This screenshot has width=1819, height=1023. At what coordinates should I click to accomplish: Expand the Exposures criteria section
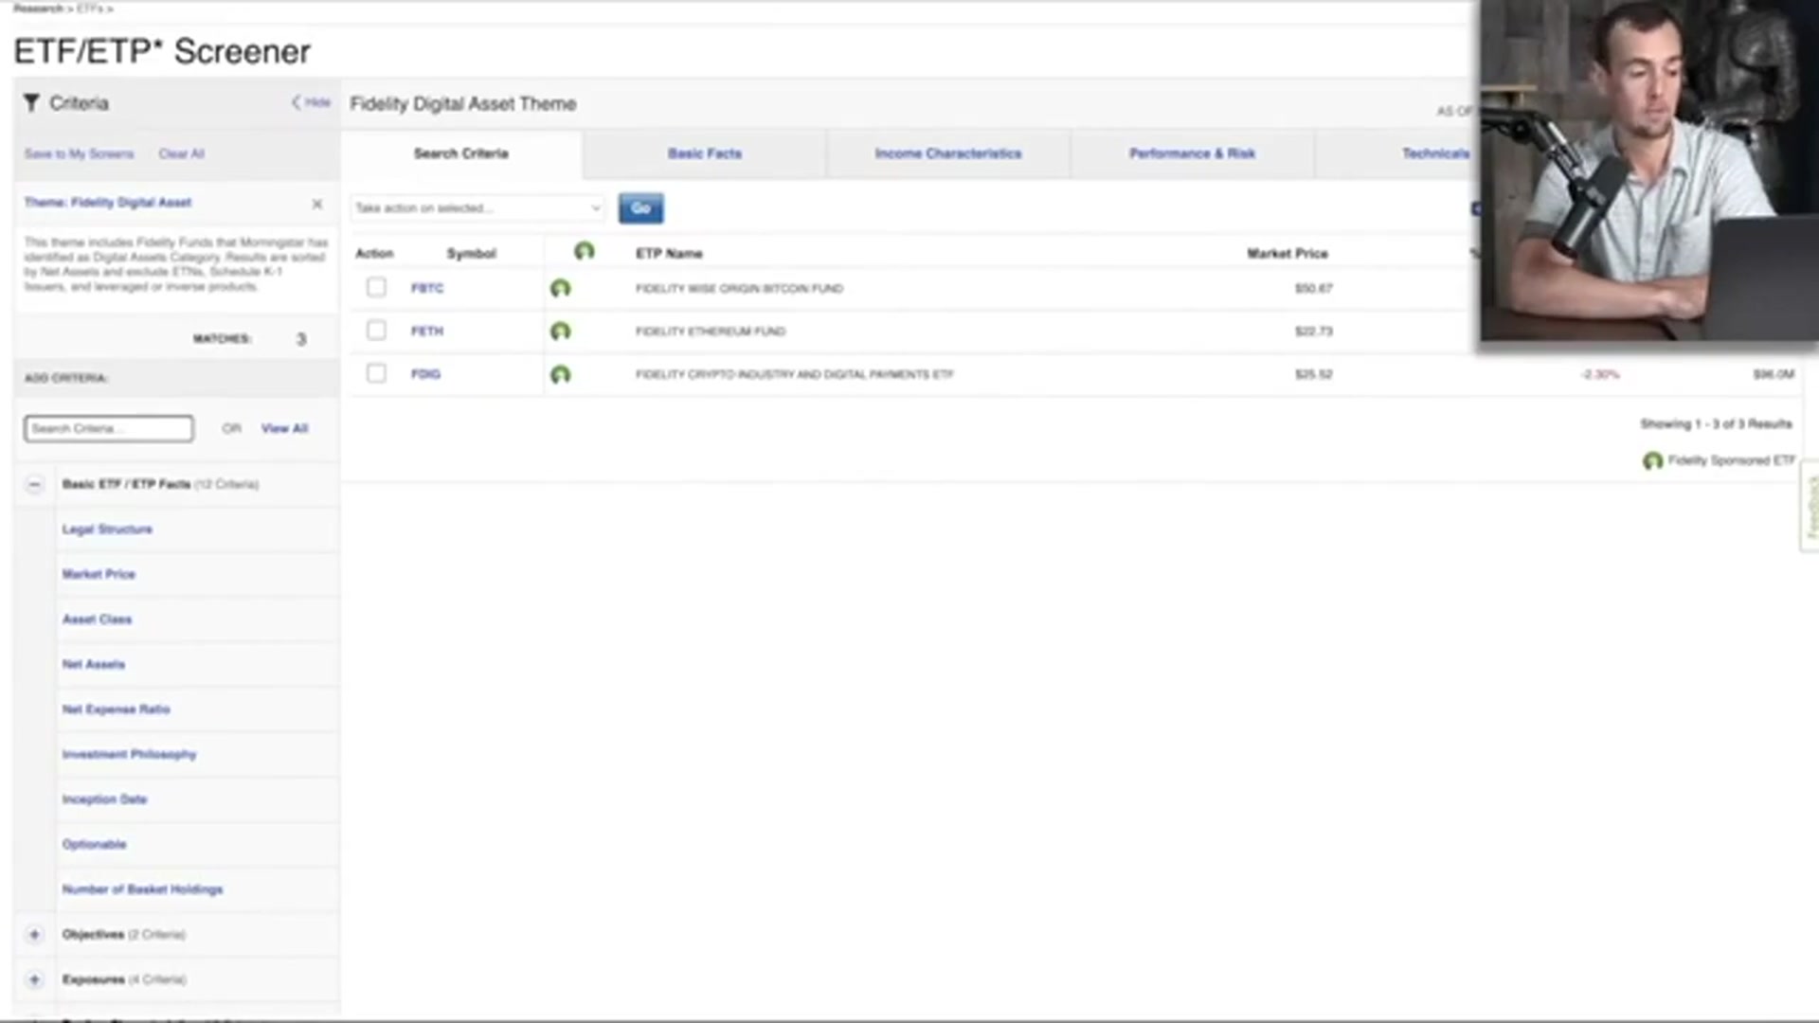(x=34, y=979)
